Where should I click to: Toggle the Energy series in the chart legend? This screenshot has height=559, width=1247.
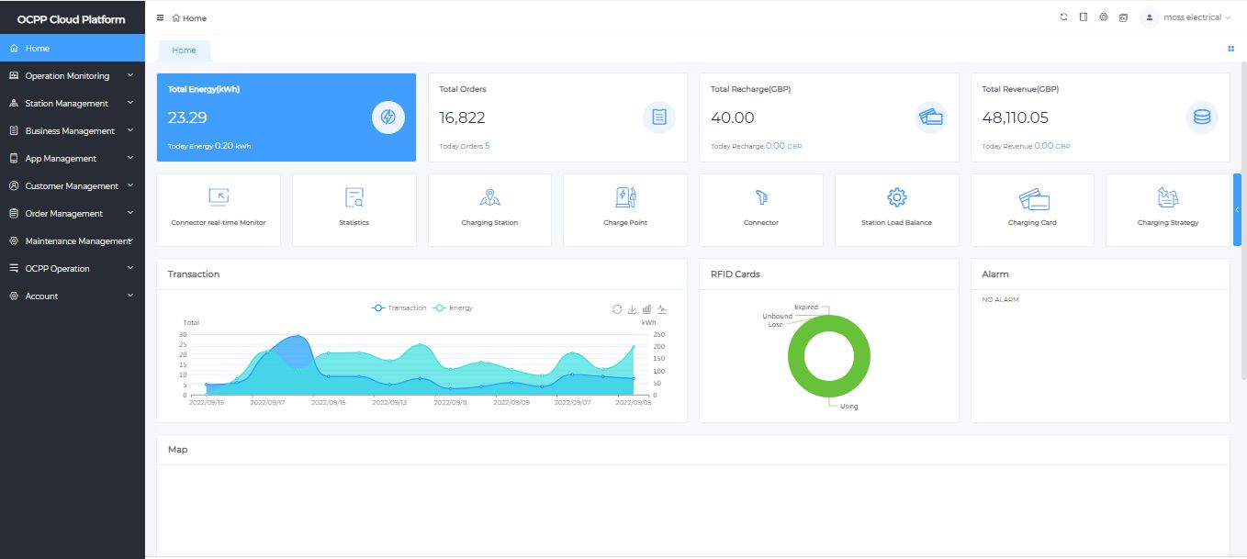pyautogui.click(x=453, y=307)
